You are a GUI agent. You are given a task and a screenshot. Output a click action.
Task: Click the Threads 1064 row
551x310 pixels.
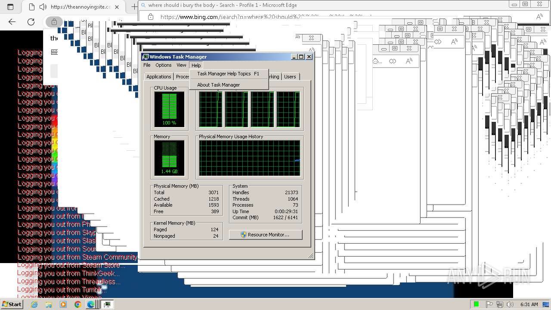coord(265,199)
